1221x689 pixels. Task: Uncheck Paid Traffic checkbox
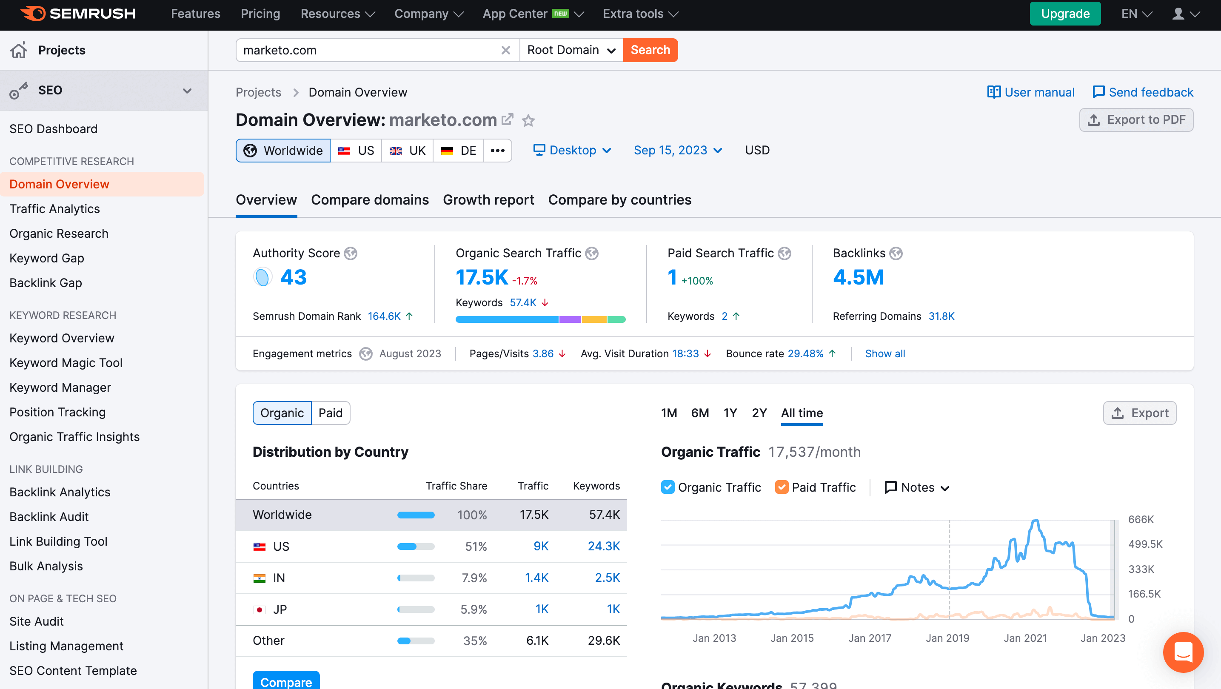782,487
